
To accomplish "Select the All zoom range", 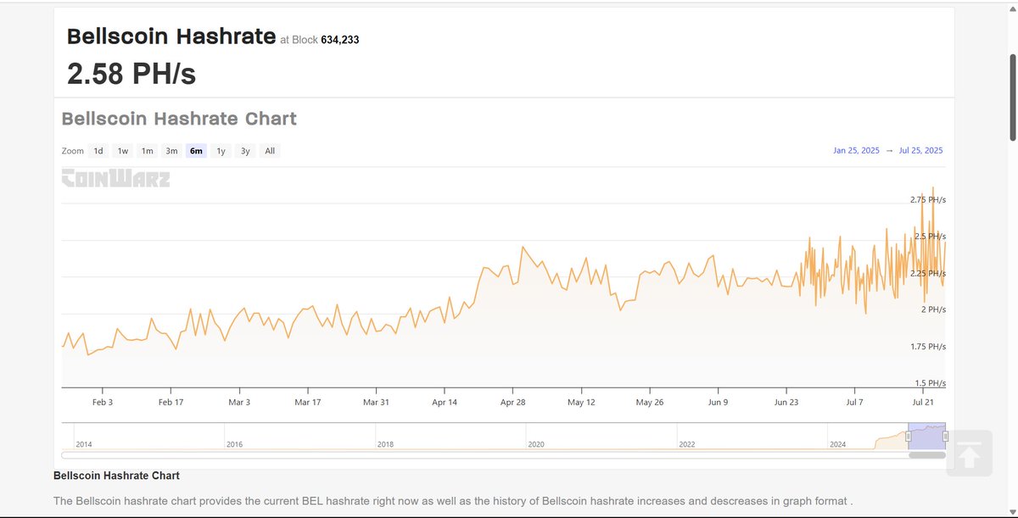I will click(x=270, y=151).
